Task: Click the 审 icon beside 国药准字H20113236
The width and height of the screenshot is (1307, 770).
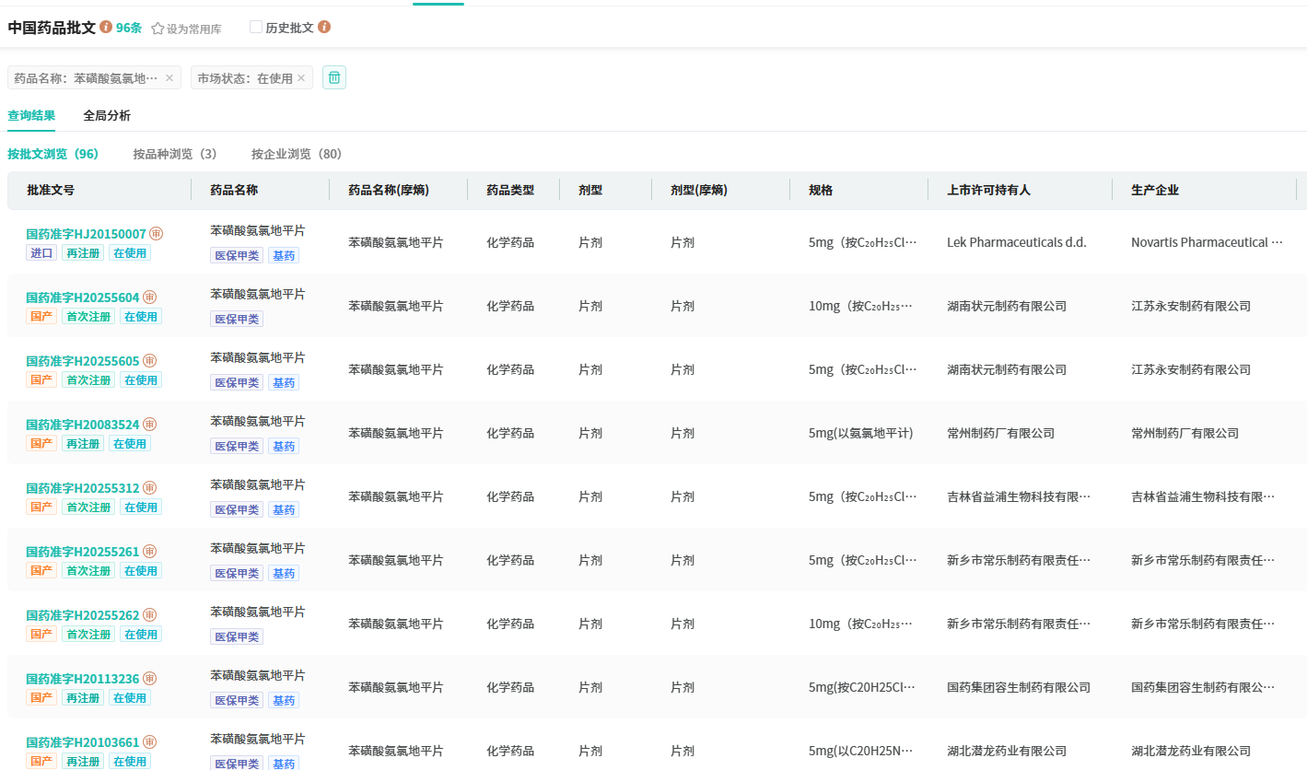Action: point(149,679)
